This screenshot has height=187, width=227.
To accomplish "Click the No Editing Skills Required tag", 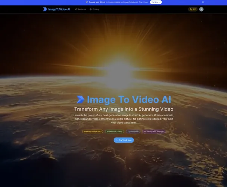I will click(x=154, y=131).
